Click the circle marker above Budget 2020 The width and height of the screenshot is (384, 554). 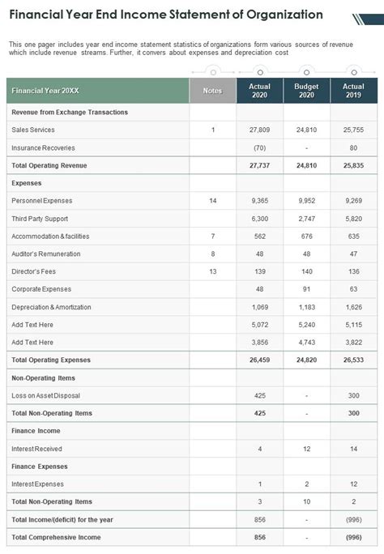tap(307, 72)
